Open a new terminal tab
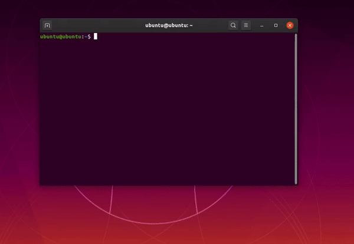The width and height of the screenshot is (354, 244). tap(47, 25)
